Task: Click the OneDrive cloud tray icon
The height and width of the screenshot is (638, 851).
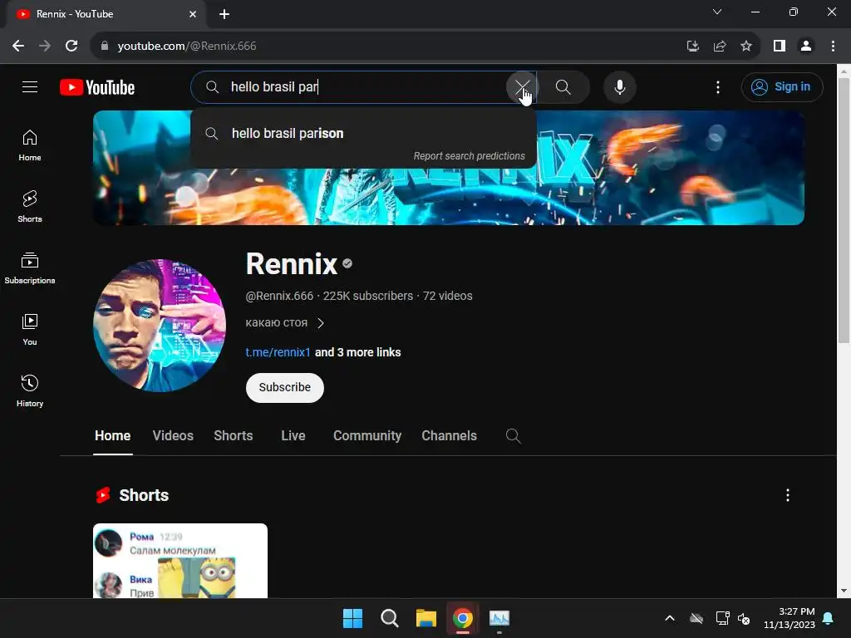Action: (696, 618)
